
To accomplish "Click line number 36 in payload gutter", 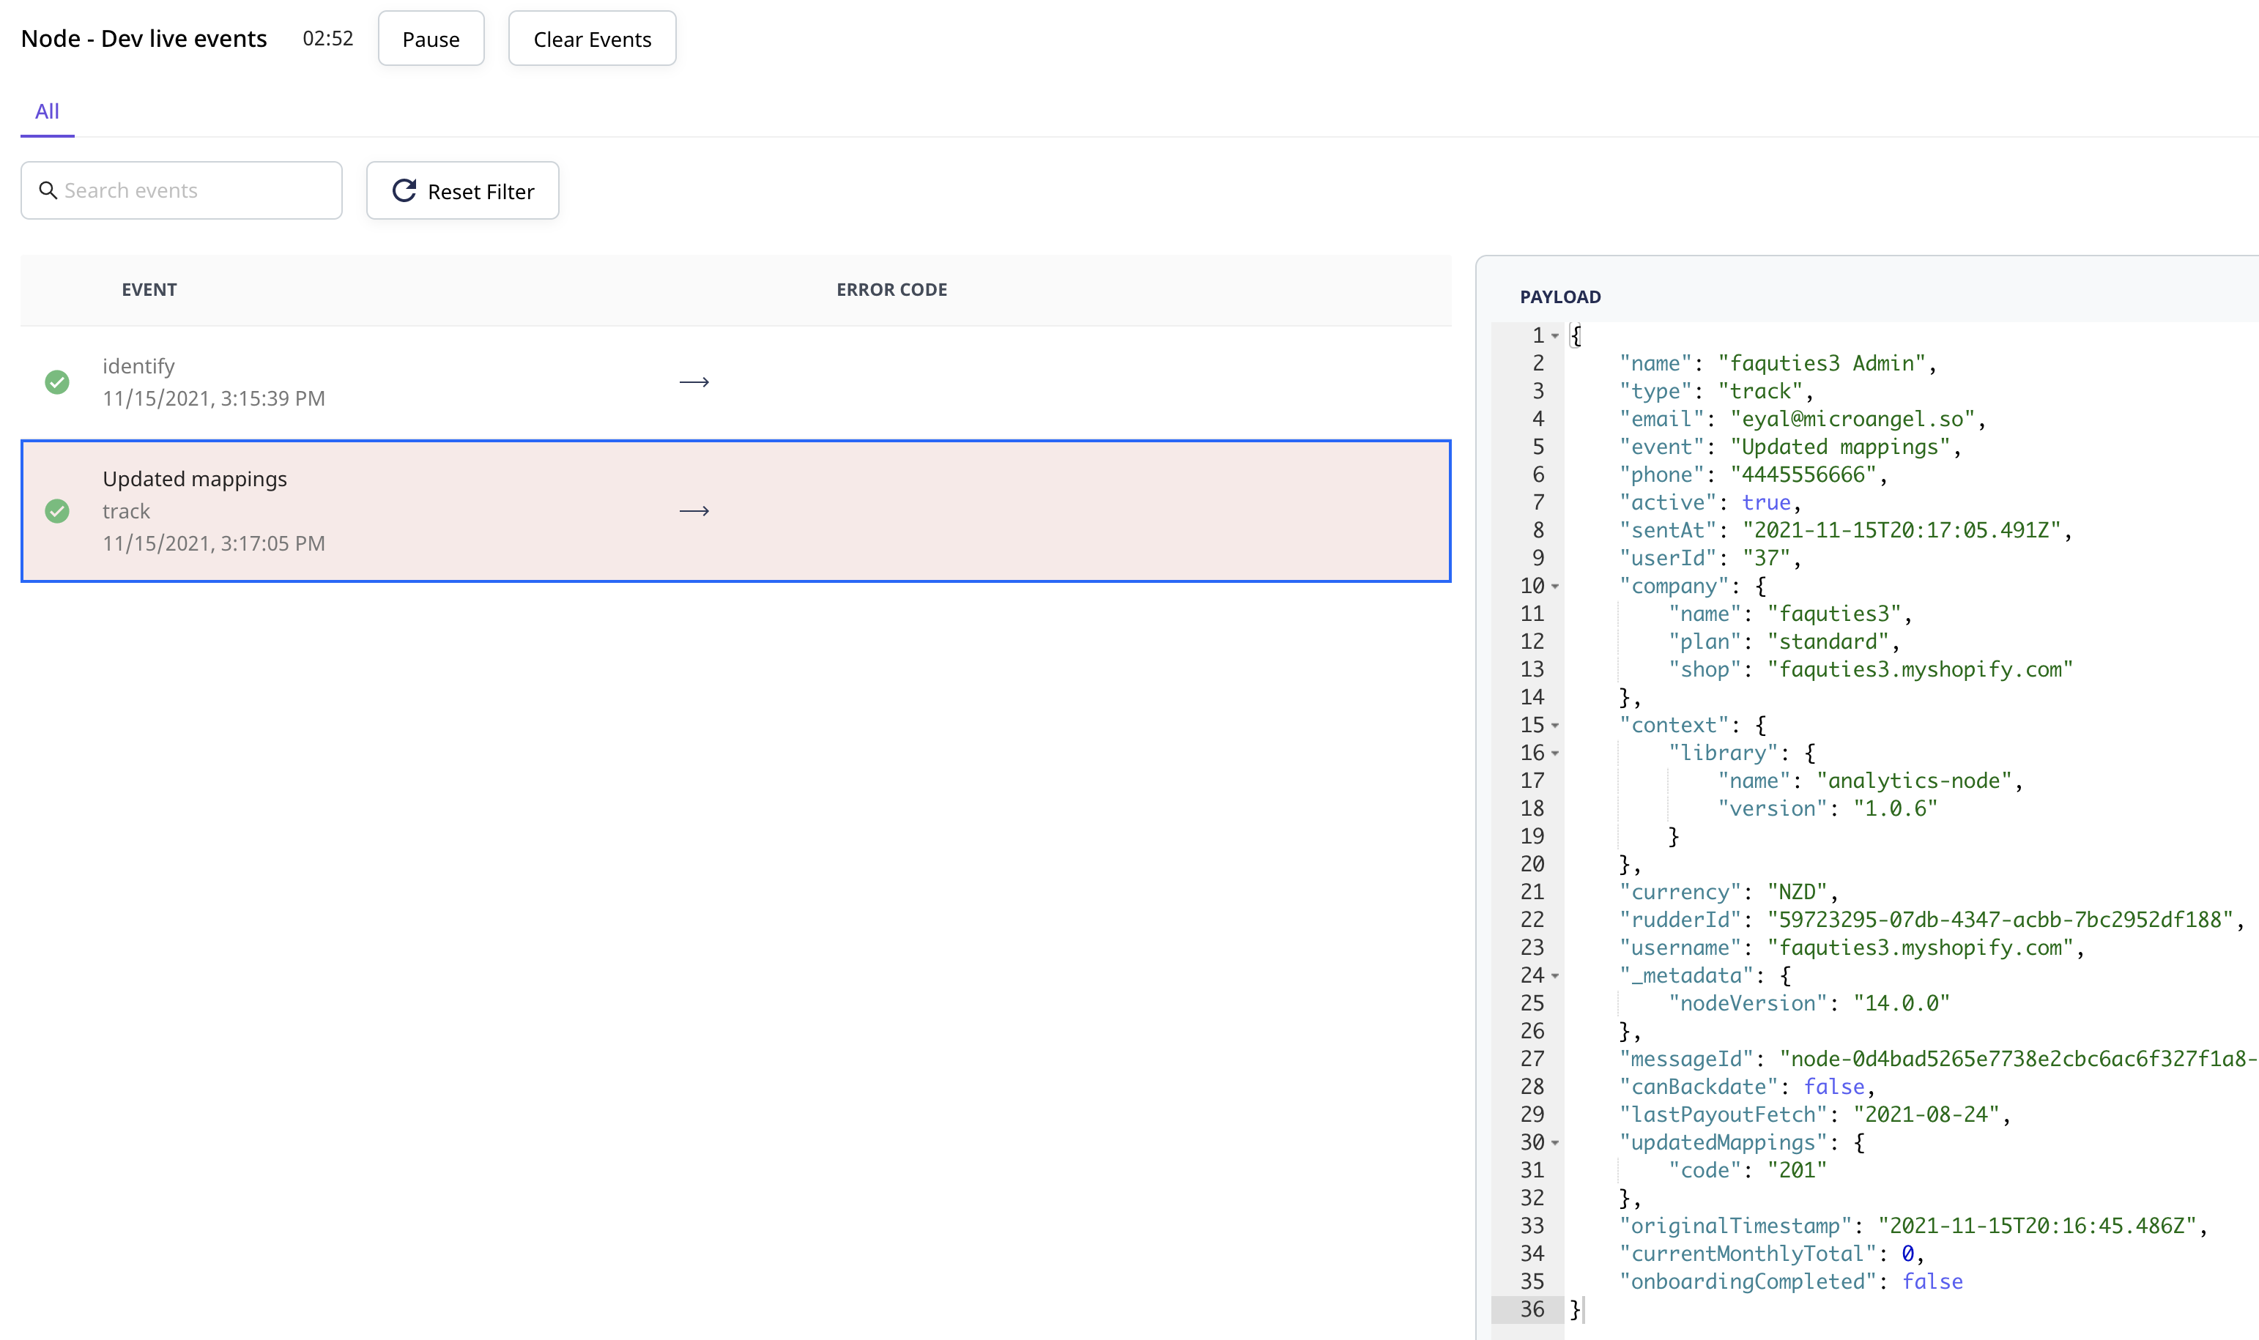I will [x=1532, y=1309].
